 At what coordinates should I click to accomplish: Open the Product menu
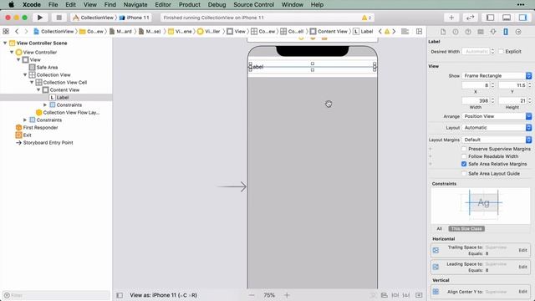[x=190, y=4]
